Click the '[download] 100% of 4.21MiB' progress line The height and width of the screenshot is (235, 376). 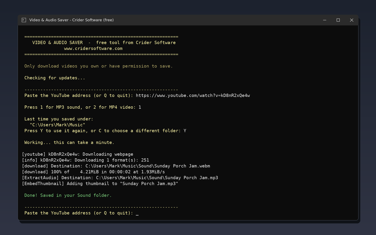[93, 172]
